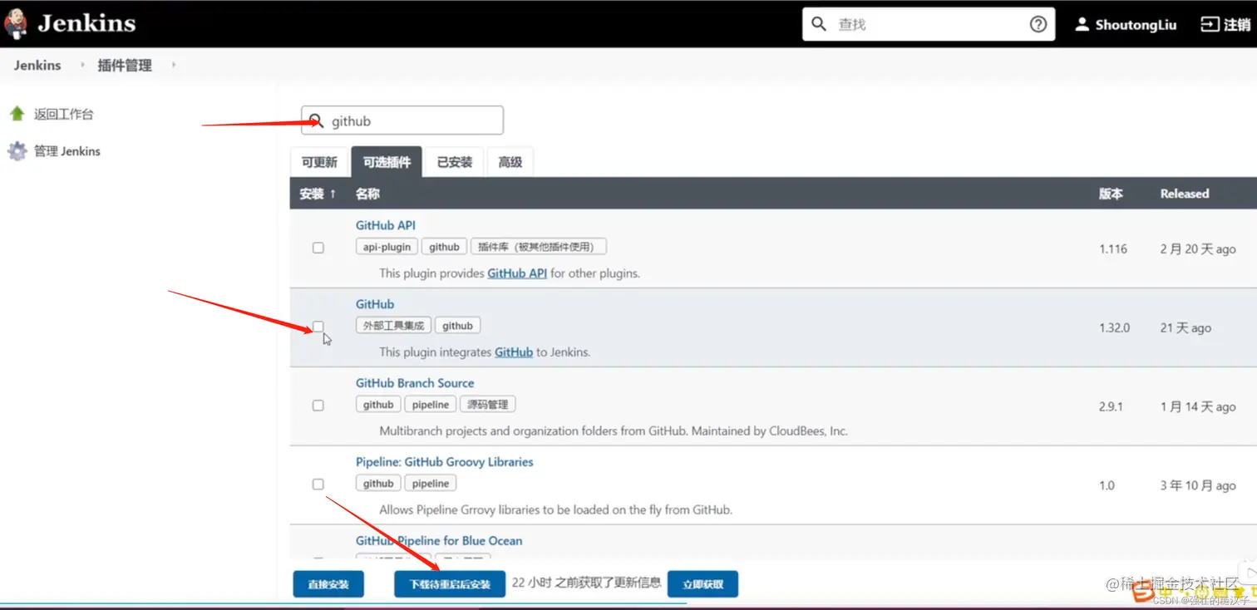Check the GitHub API plugin checkbox
Screen dimensions: 1257x610
[x=318, y=248]
